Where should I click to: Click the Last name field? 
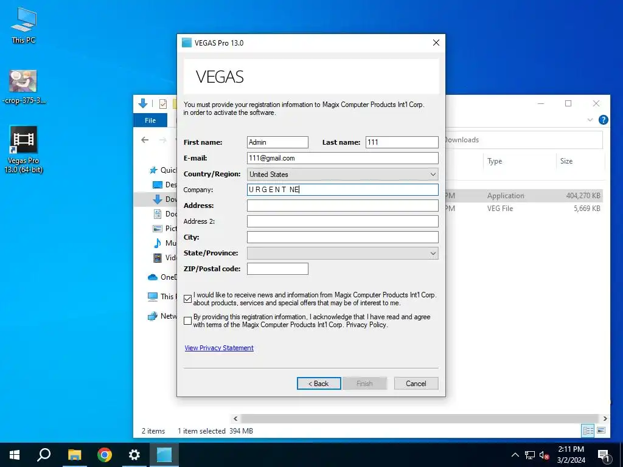tap(402, 142)
